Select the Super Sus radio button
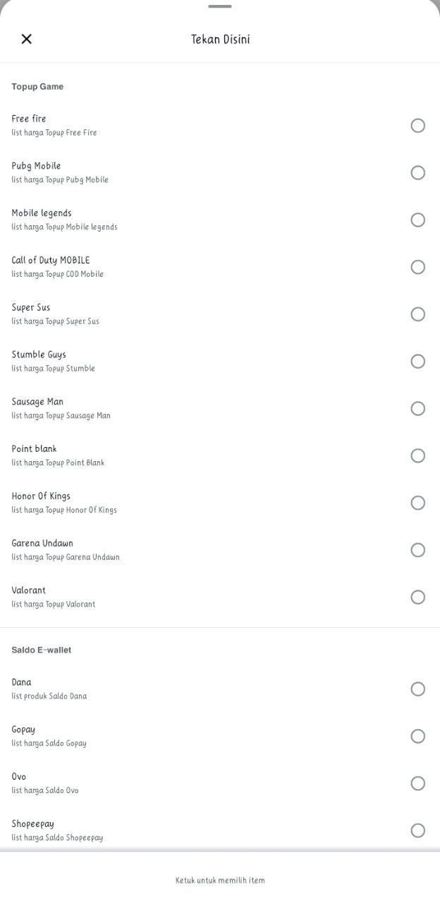This screenshot has height=904, width=440. pos(417,314)
